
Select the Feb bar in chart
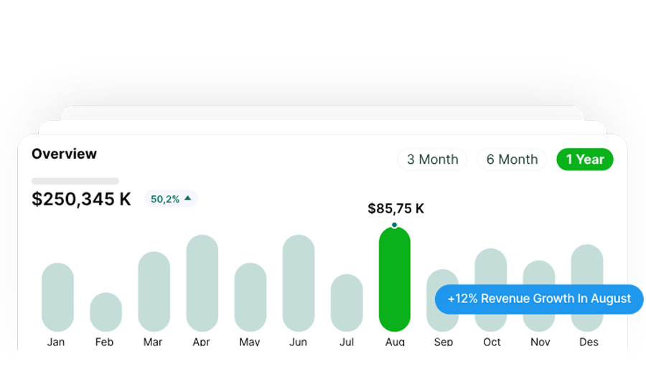tap(106, 312)
